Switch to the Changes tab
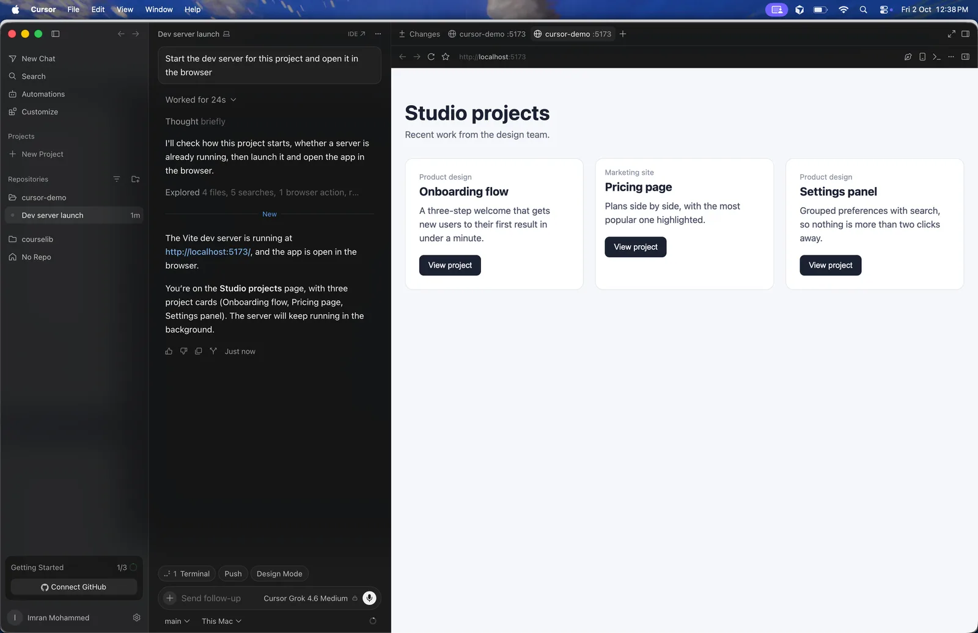Viewport: 978px width, 633px height. coord(419,34)
